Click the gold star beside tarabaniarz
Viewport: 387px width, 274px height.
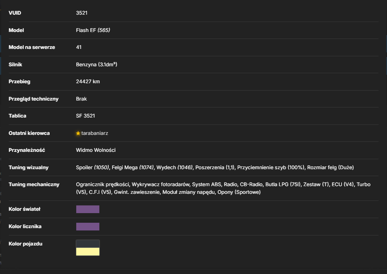78,133
